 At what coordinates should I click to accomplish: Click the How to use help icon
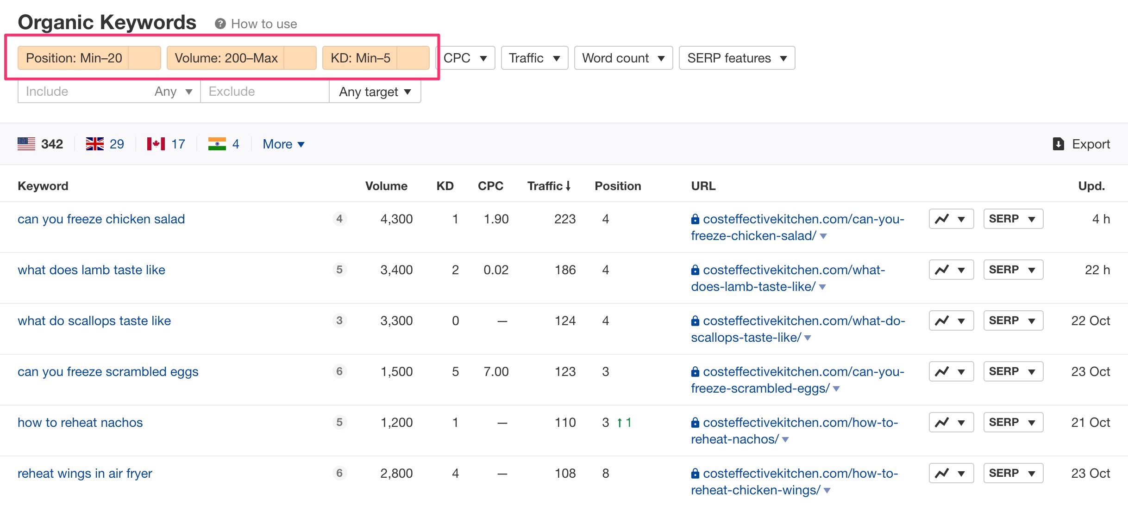click(220, 24)
